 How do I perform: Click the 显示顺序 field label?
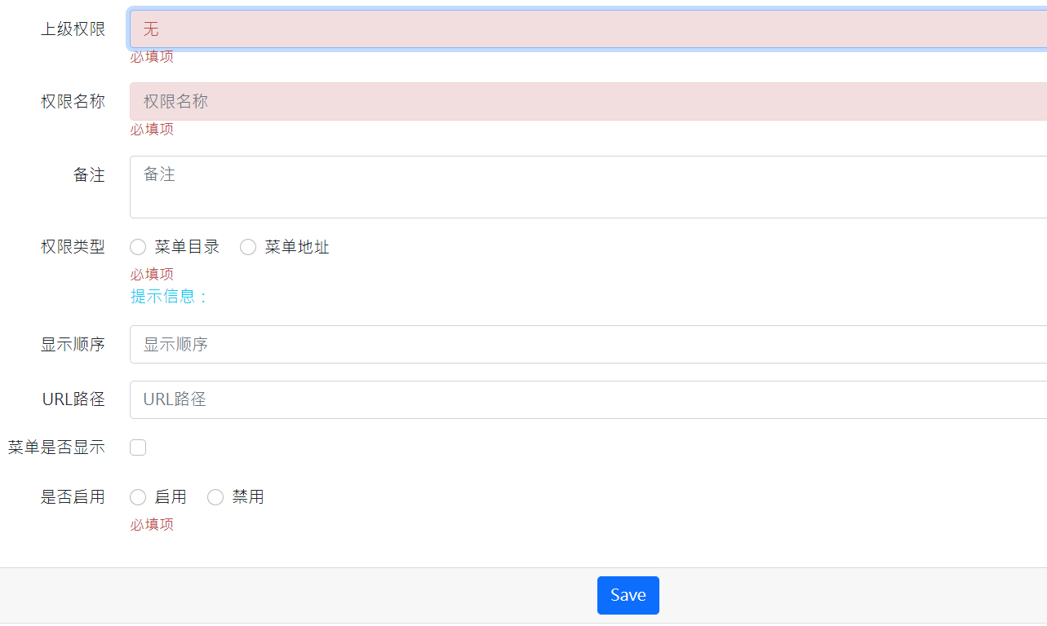click(x=73, y=344)
